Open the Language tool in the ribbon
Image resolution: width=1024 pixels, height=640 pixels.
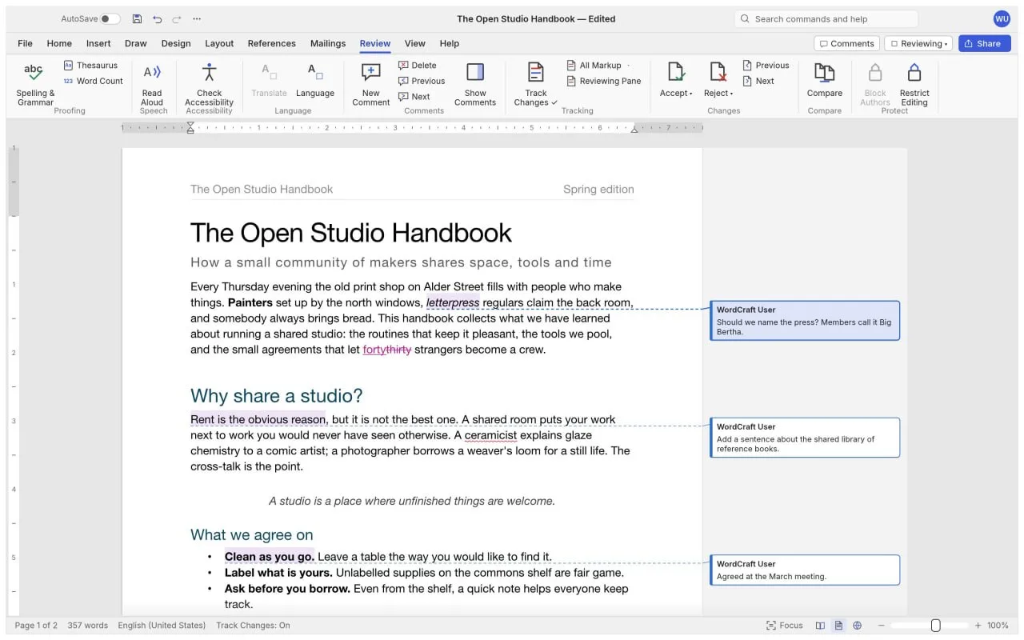[315, 80]
